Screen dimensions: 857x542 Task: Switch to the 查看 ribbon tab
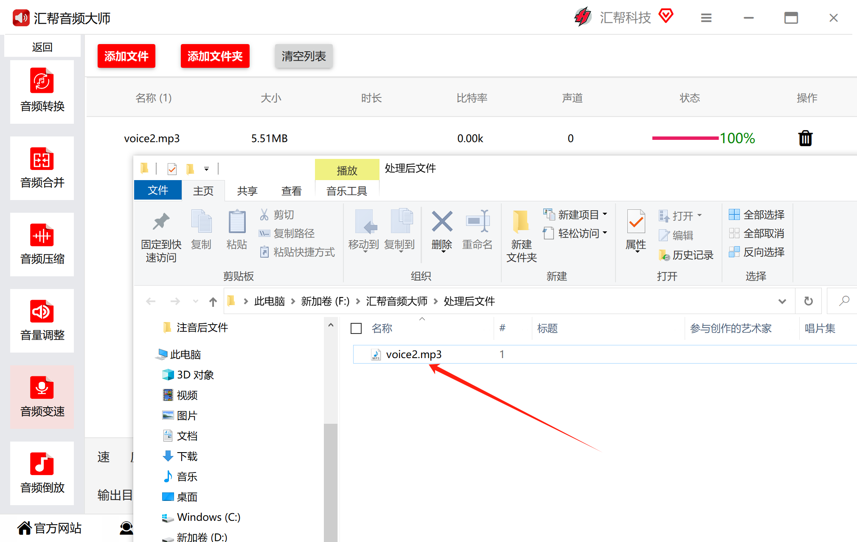point(292,191)
